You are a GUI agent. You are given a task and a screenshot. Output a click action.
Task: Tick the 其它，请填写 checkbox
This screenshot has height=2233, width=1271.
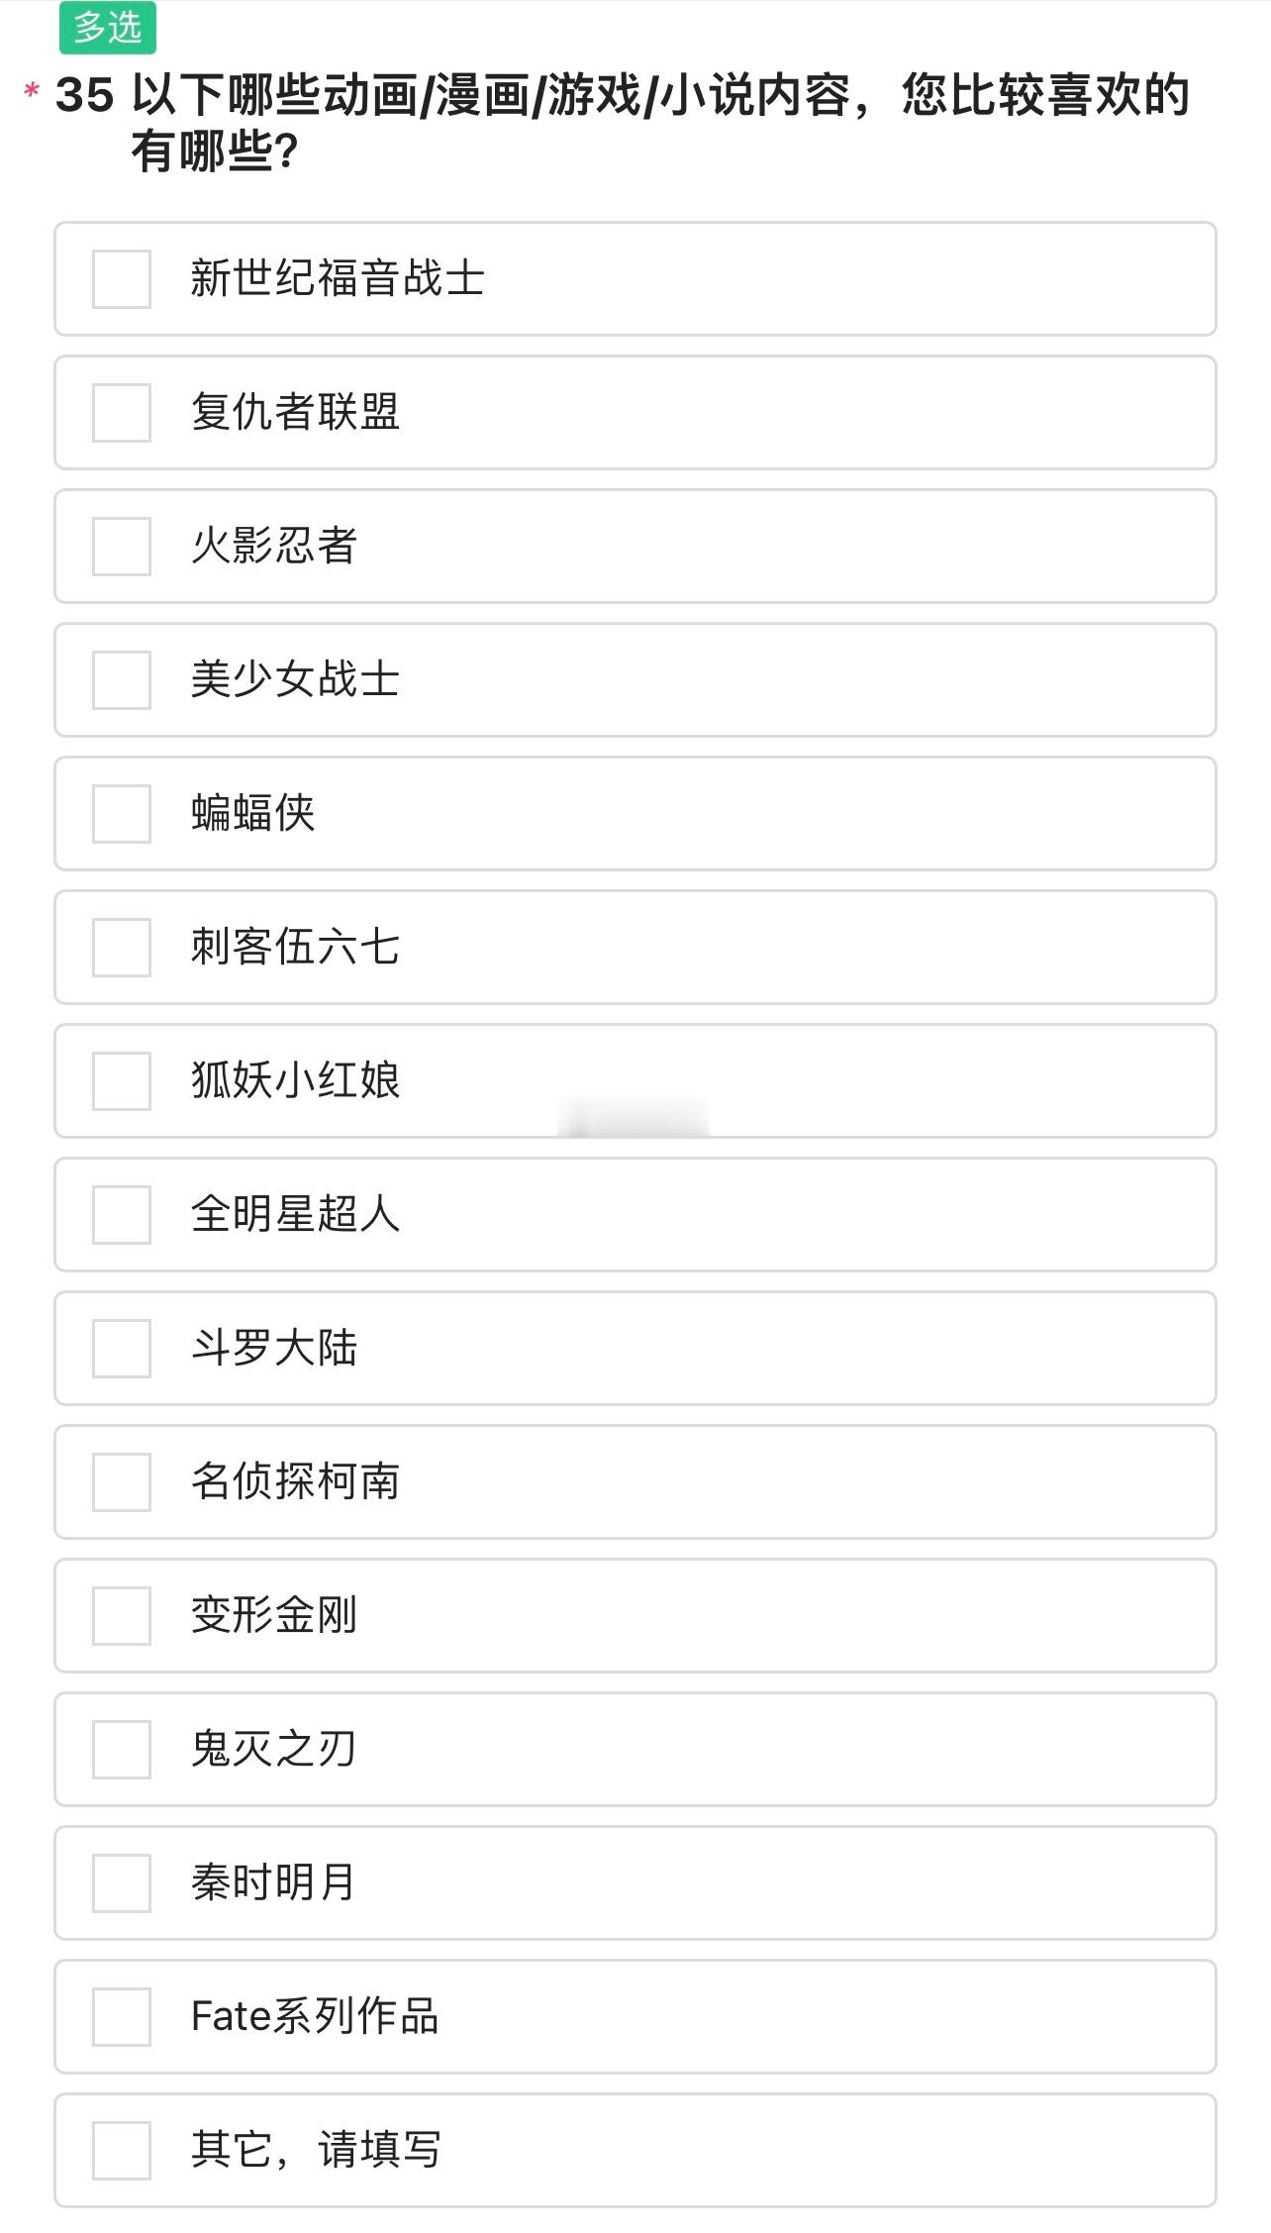[122, 2151]
